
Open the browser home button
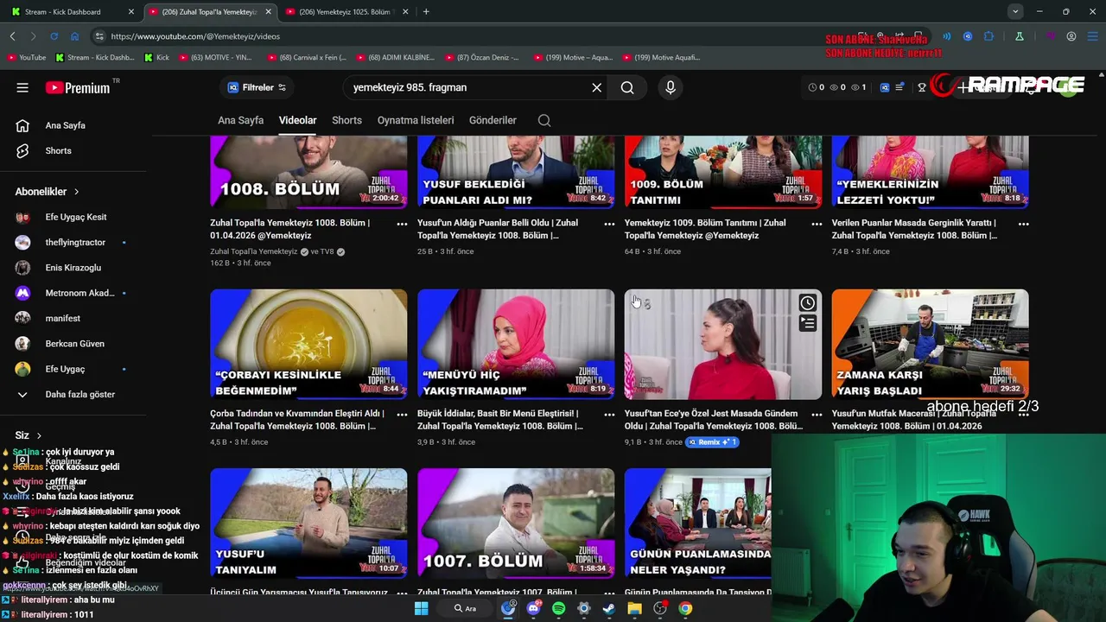click(74, 36)
